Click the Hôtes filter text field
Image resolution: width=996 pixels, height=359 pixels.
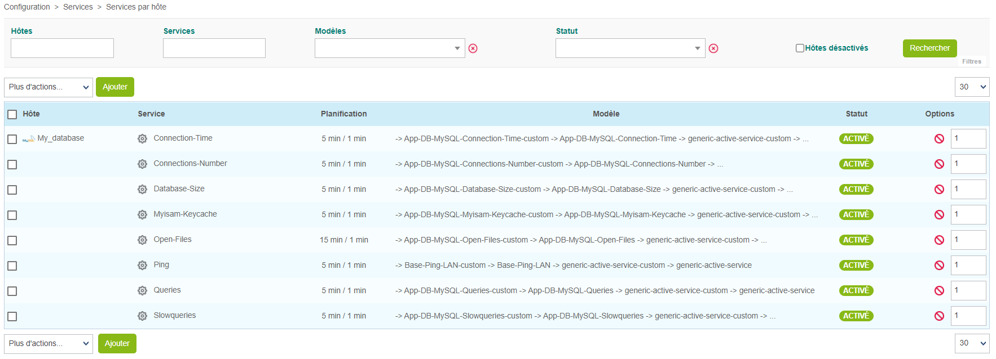point(62,48)
